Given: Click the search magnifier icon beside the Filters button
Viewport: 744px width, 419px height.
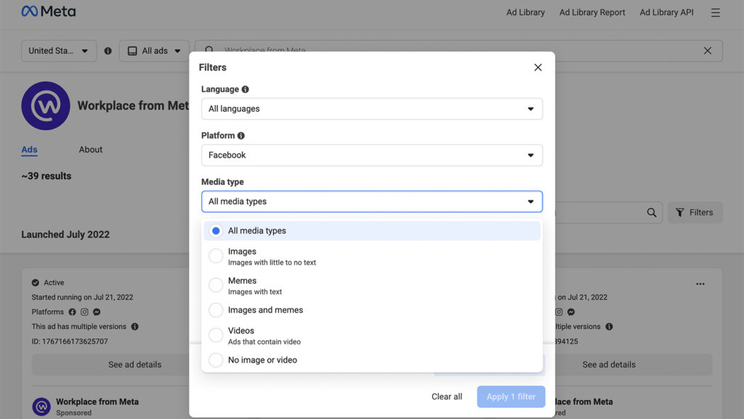Looking at the screenshot, I should tap(651, 212).
